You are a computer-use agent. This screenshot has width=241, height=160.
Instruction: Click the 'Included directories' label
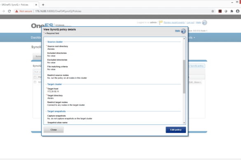point(57,53)
